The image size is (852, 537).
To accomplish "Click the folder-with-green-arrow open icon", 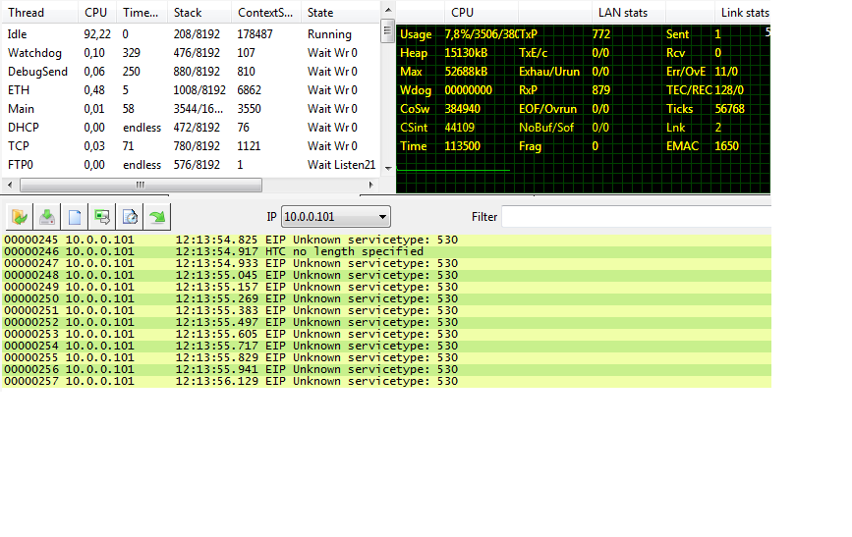I will [20, 217].
